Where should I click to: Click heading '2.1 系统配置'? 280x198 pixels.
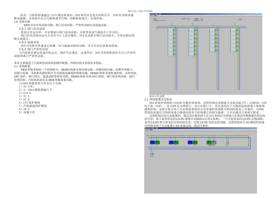point(22,66)
